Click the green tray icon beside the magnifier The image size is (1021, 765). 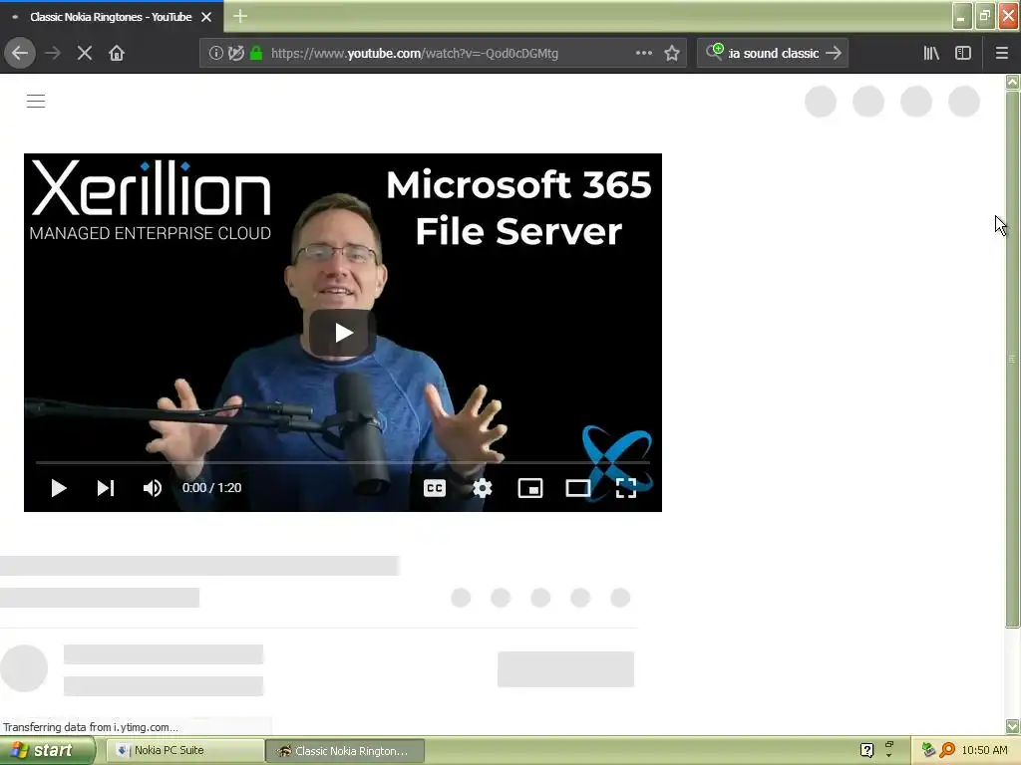[x=928, y=751]
